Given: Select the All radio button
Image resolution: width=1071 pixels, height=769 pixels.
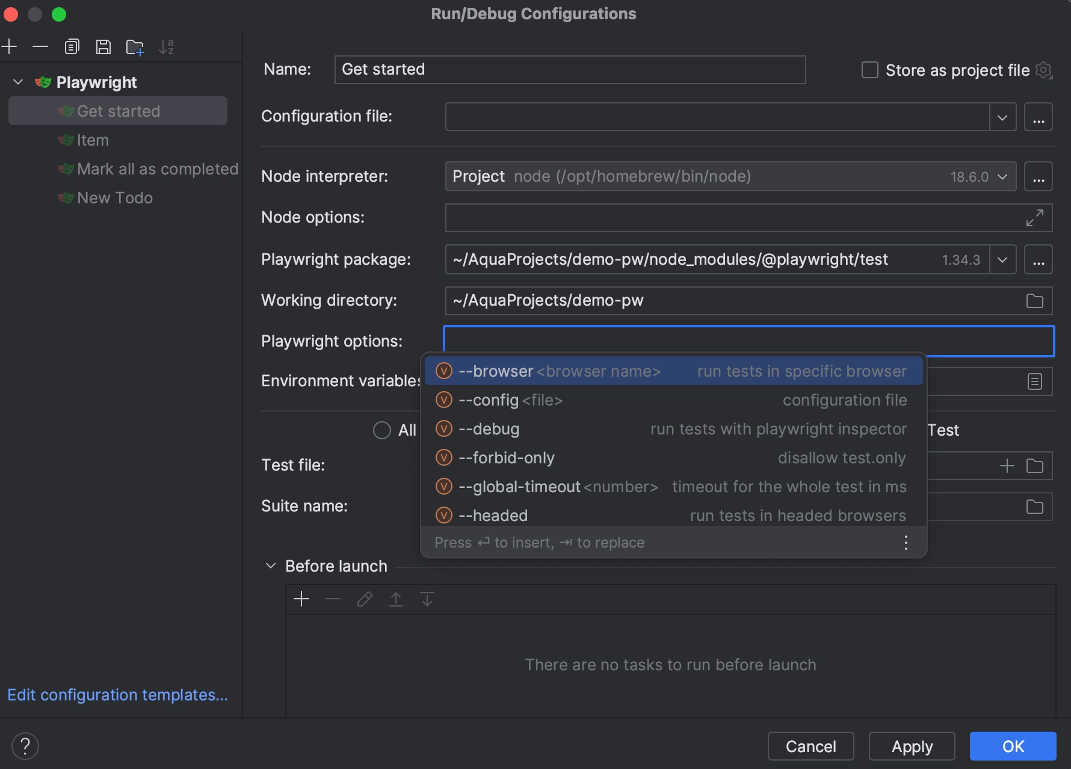Looking at the screenshot, I should 382,430.
